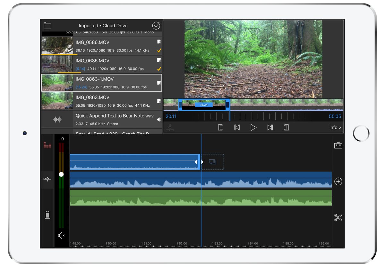Click the white volume fader knob
This screenshot has height=267, width=385.
pyautogui.click(x=61, y=174)
